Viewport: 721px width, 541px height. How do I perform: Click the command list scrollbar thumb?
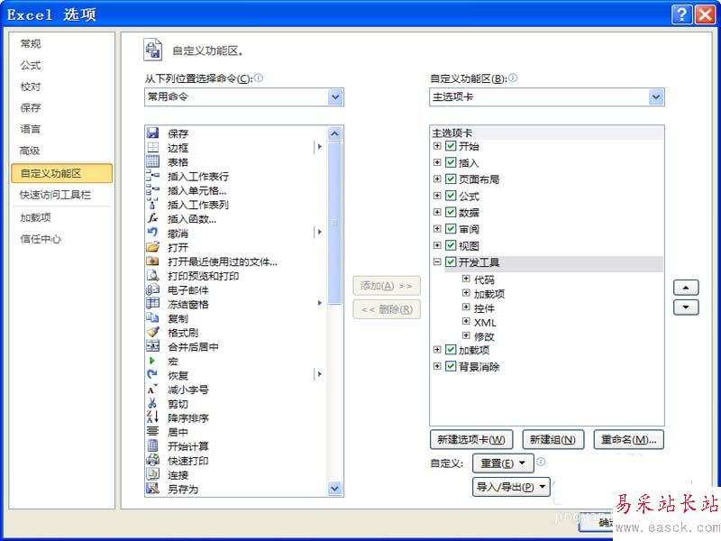point(334,223)
